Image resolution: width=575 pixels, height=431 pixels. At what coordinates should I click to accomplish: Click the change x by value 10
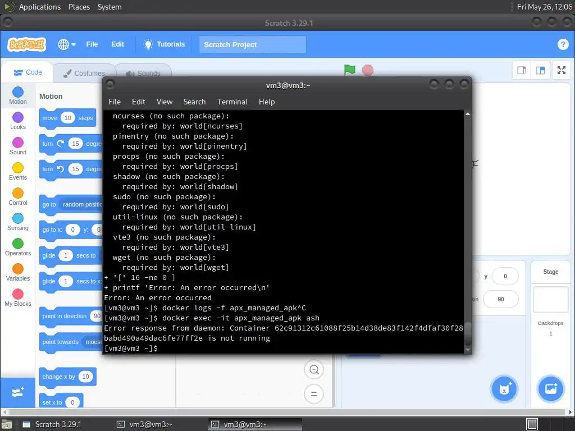tap(85, 377)
